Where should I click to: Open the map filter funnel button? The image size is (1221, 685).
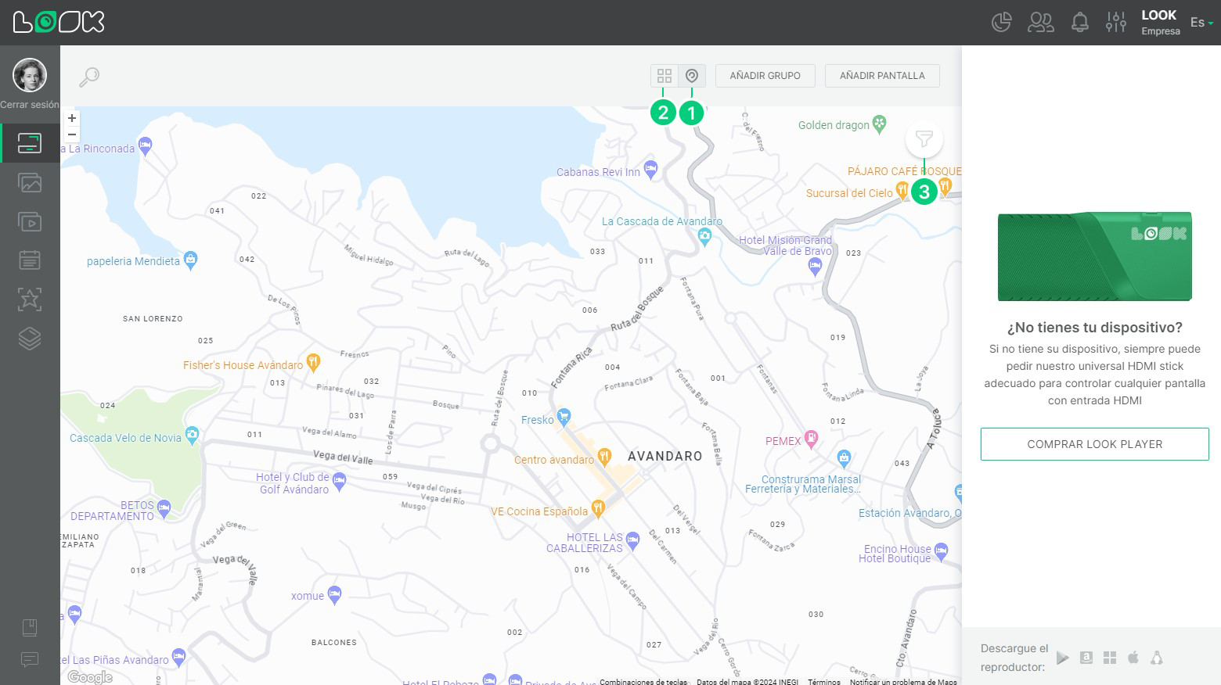tap(924, 140)
